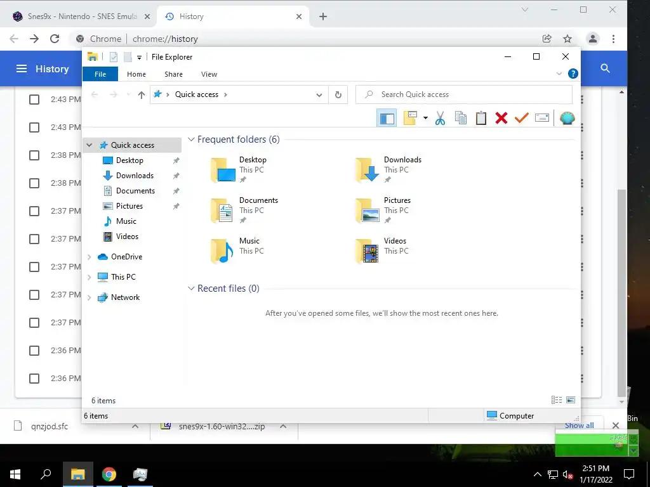
Task: Click the orange checkmark Properties icon
Action: click(x=522, y=117)
